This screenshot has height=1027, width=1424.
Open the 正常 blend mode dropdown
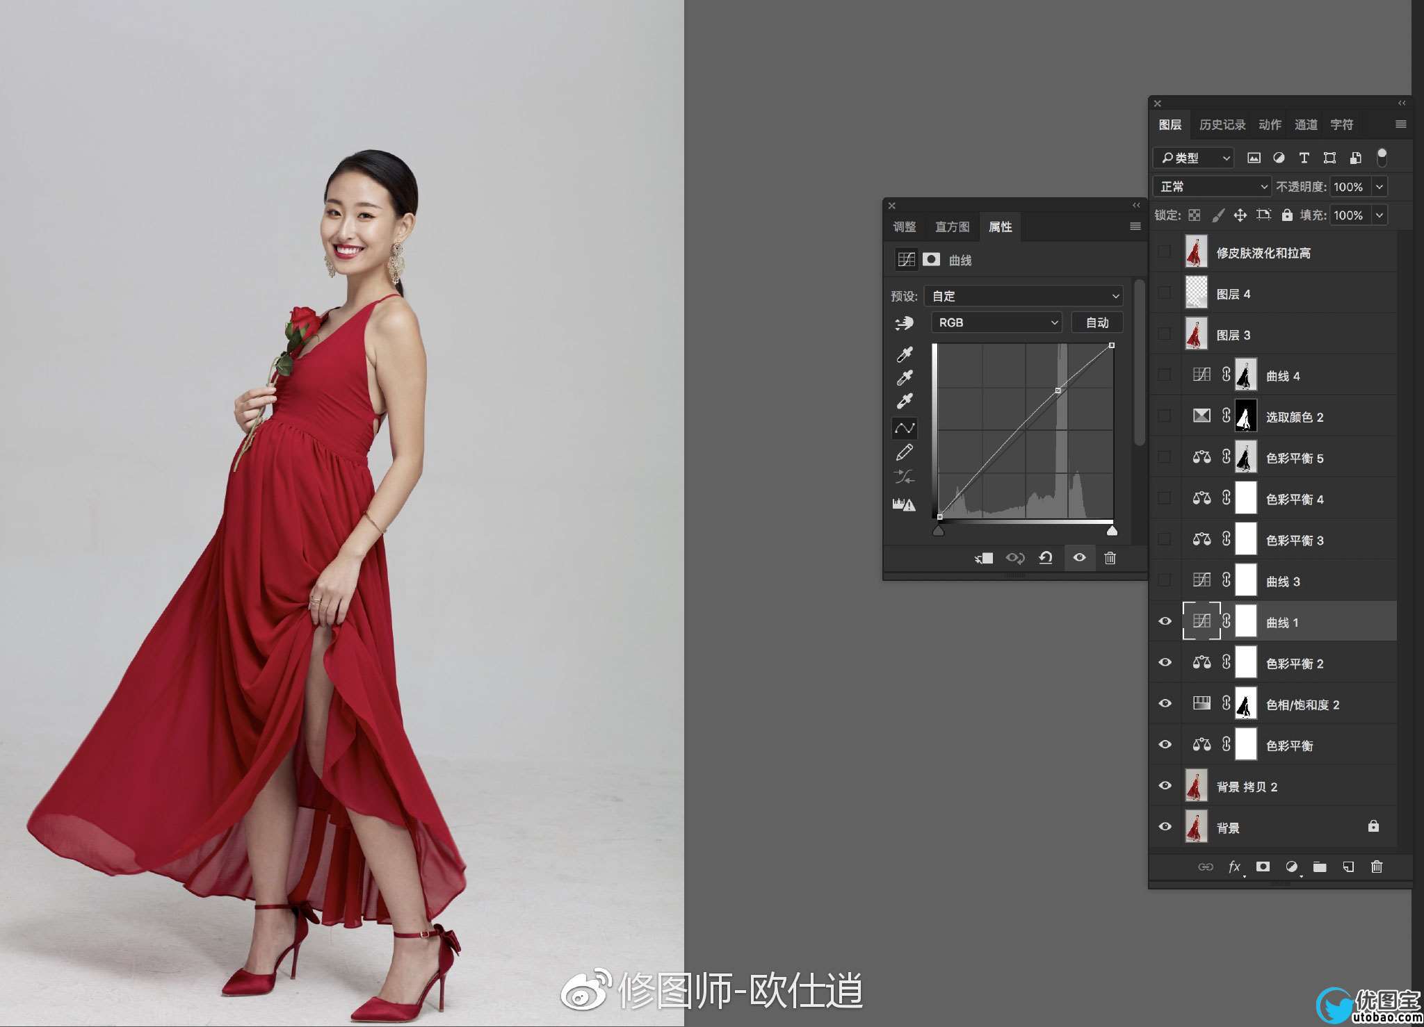tap(1213, 186)
